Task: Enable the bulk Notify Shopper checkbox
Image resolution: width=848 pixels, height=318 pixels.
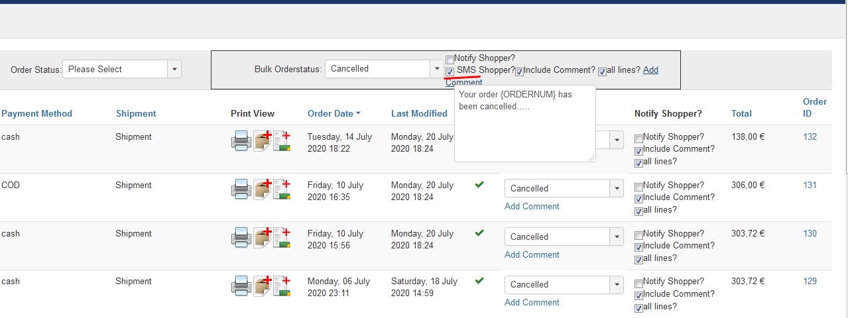Action: (450, 60)
